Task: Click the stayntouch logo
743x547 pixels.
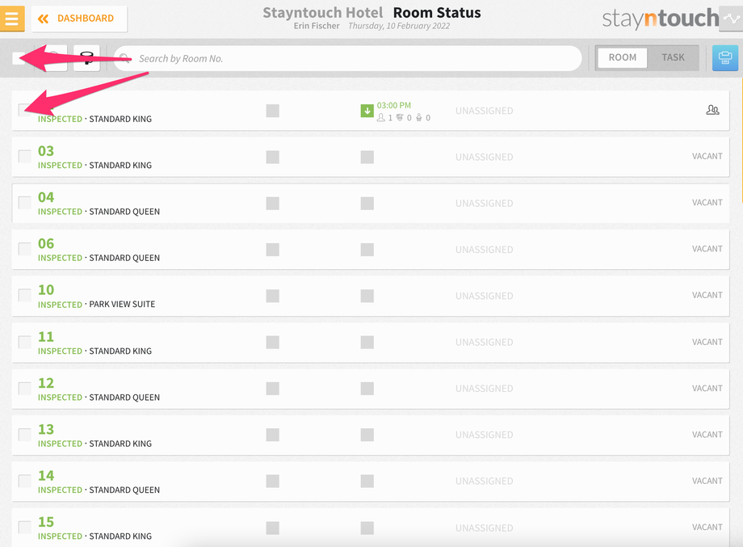Action: pyautogui.click(x=660, y=19)
